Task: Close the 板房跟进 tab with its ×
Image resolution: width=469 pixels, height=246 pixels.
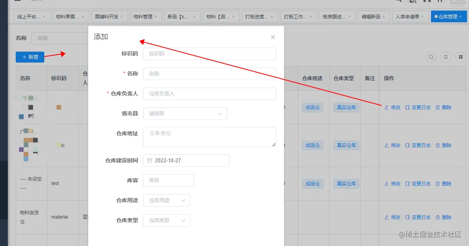Action: pos(349,17)
